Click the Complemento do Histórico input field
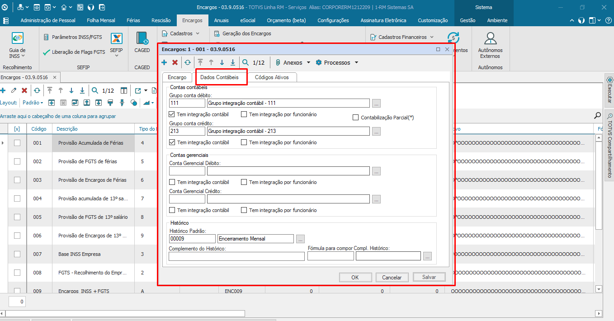This screenshot has height=321, width=614. (x=236, y=256)
